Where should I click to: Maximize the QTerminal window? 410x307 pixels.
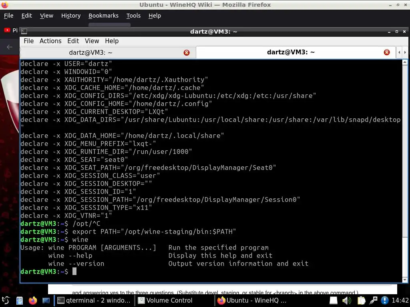(397, 32)
